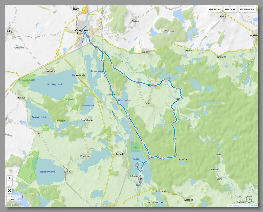Open the Relief Map dropdown

[x=247, y=9]
